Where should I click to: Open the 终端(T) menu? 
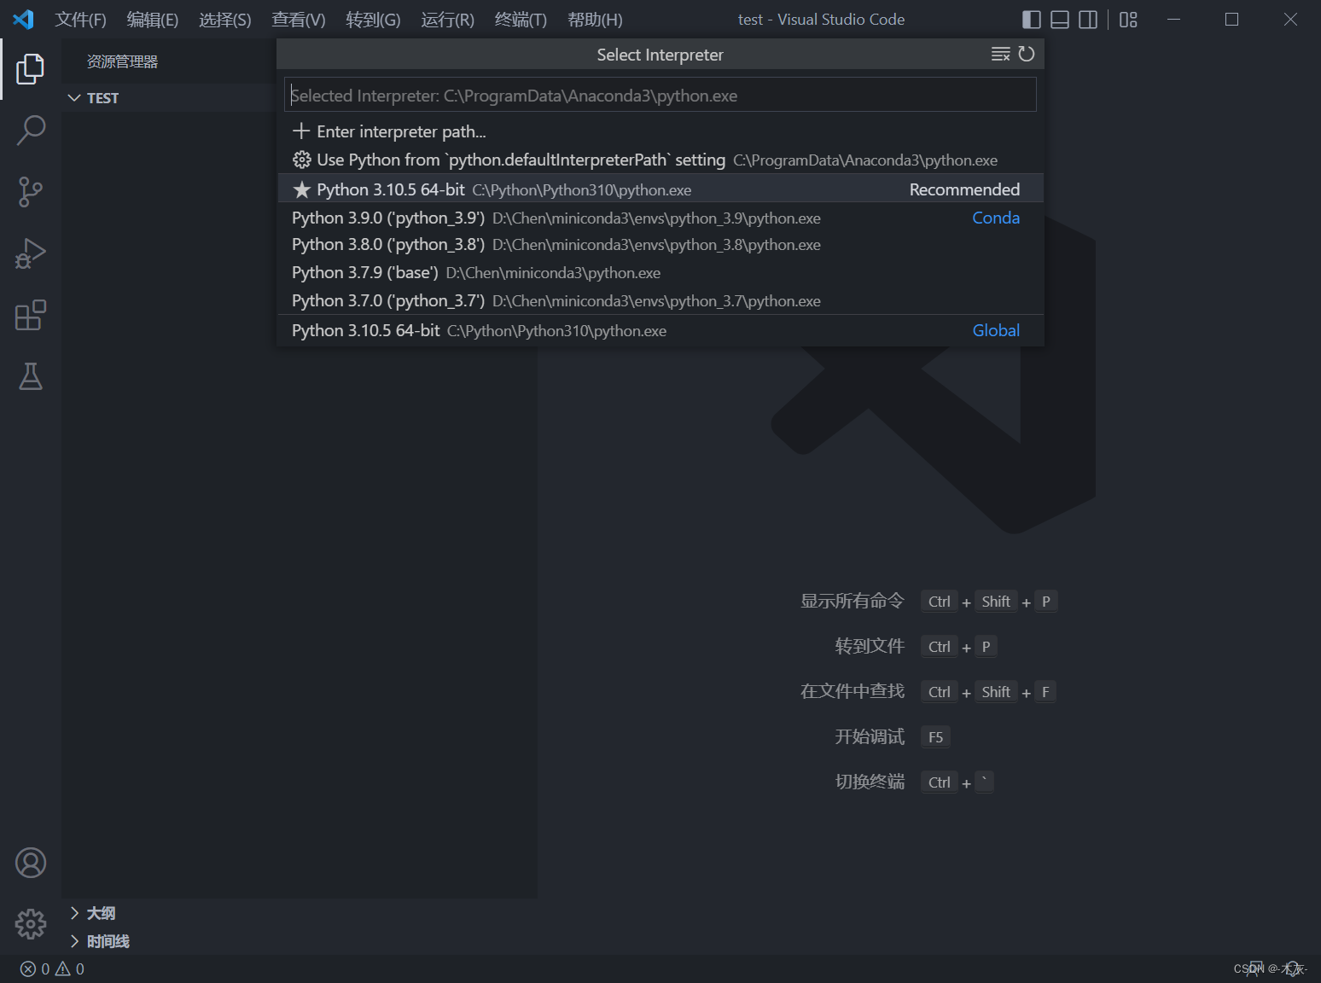[x=521, y=20]
